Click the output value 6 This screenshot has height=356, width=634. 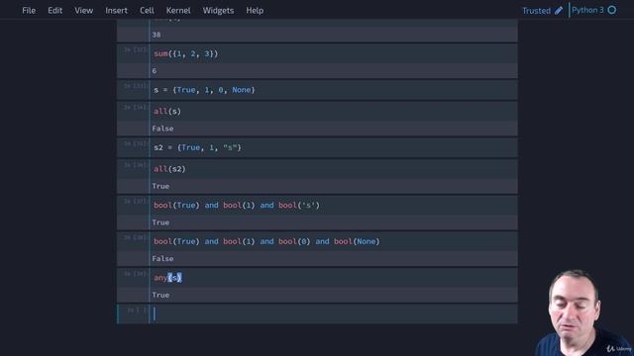pos(155,71)
